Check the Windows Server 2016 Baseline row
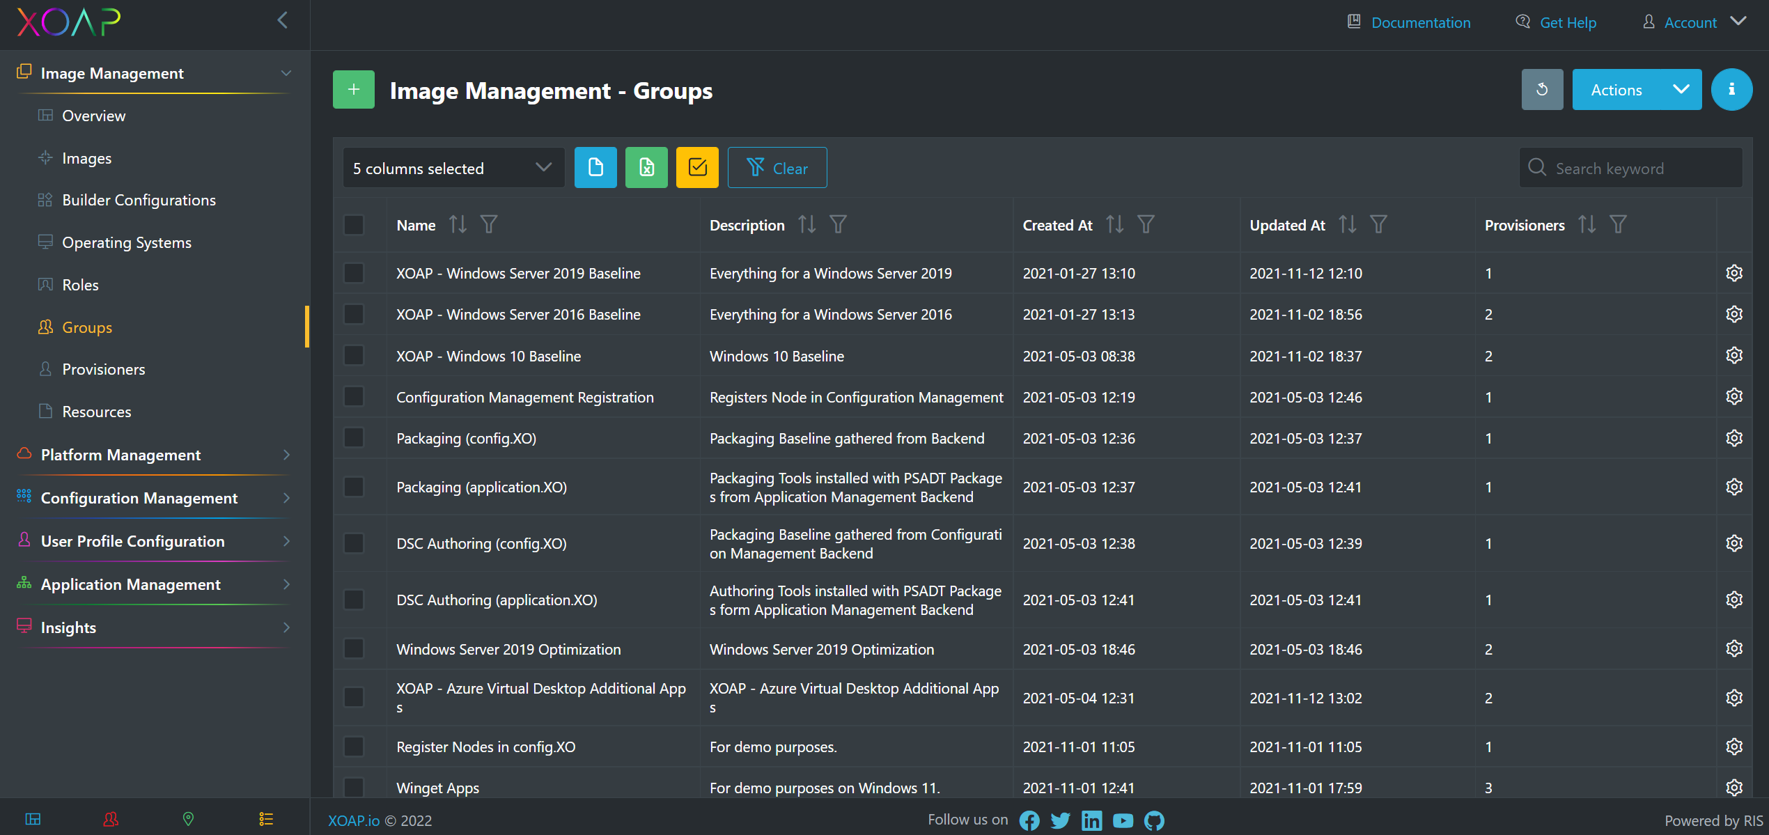The width and height of the screenshot is (1769, 835). (x=354, y=314)
